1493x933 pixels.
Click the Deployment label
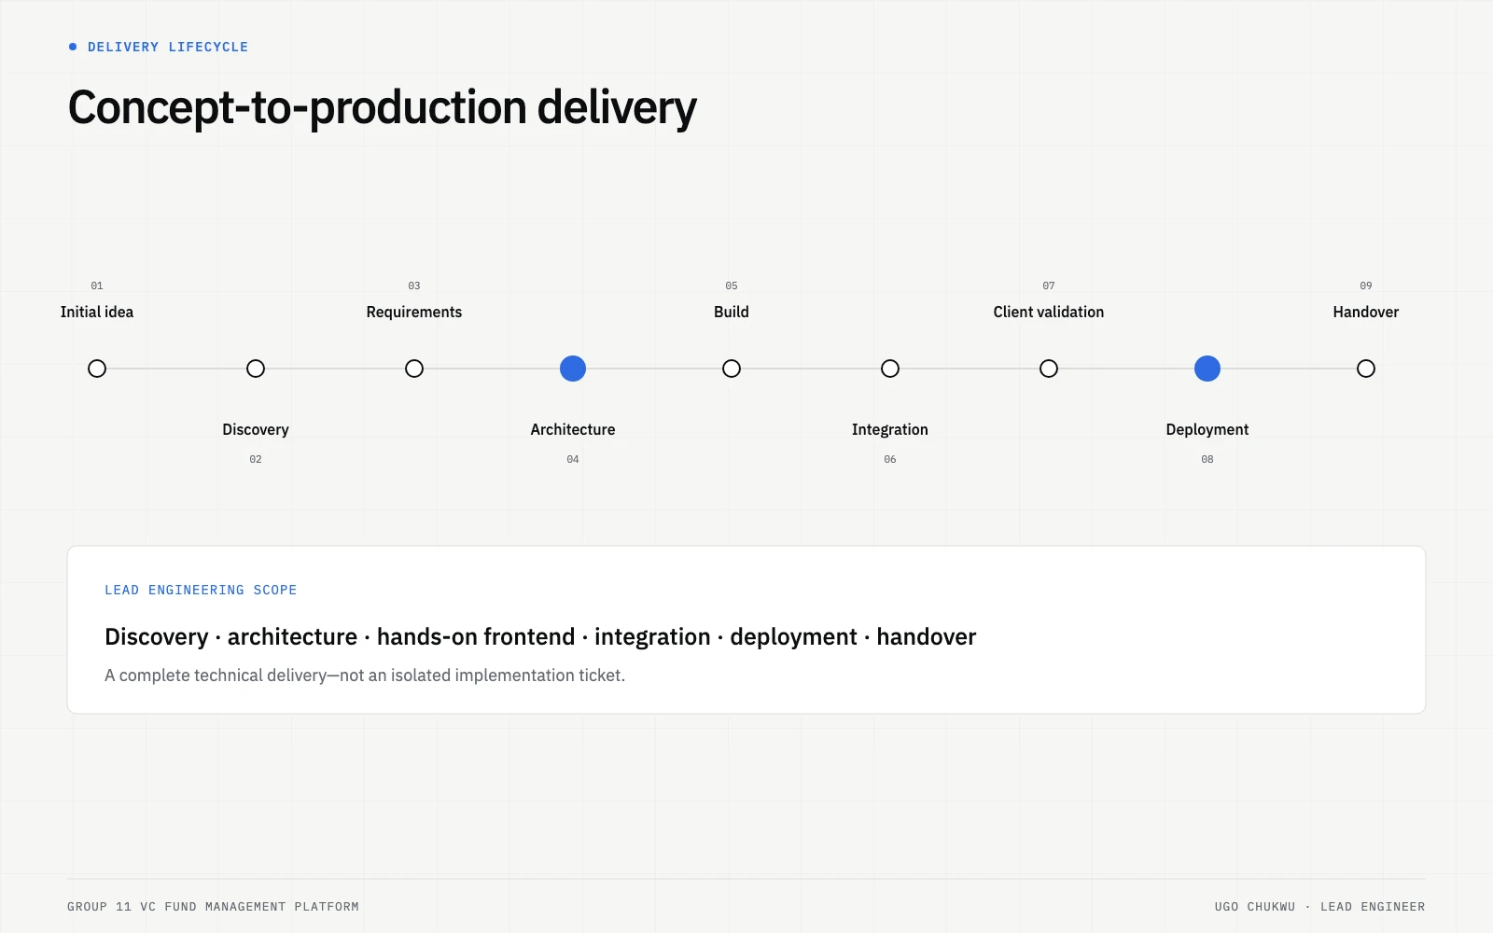point(1207,429)
